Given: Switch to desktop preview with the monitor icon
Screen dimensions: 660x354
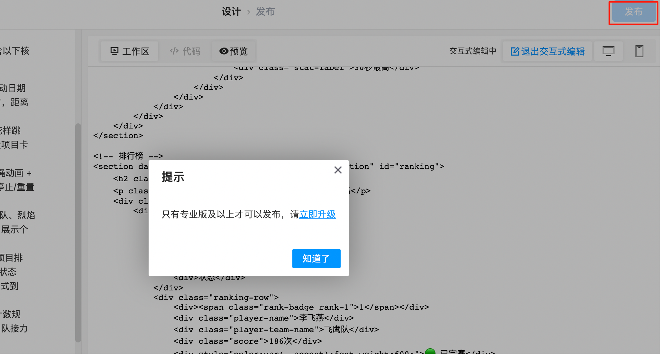Looking at the screenshot, I should click(x=608, y=51).
